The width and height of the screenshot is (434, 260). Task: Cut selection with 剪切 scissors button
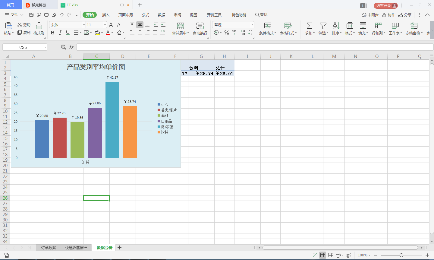tap(24, 25)
